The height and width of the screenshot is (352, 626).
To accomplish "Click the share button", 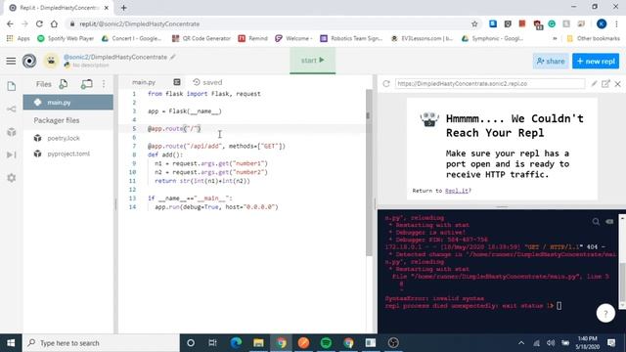I will (x=551, y=61).
